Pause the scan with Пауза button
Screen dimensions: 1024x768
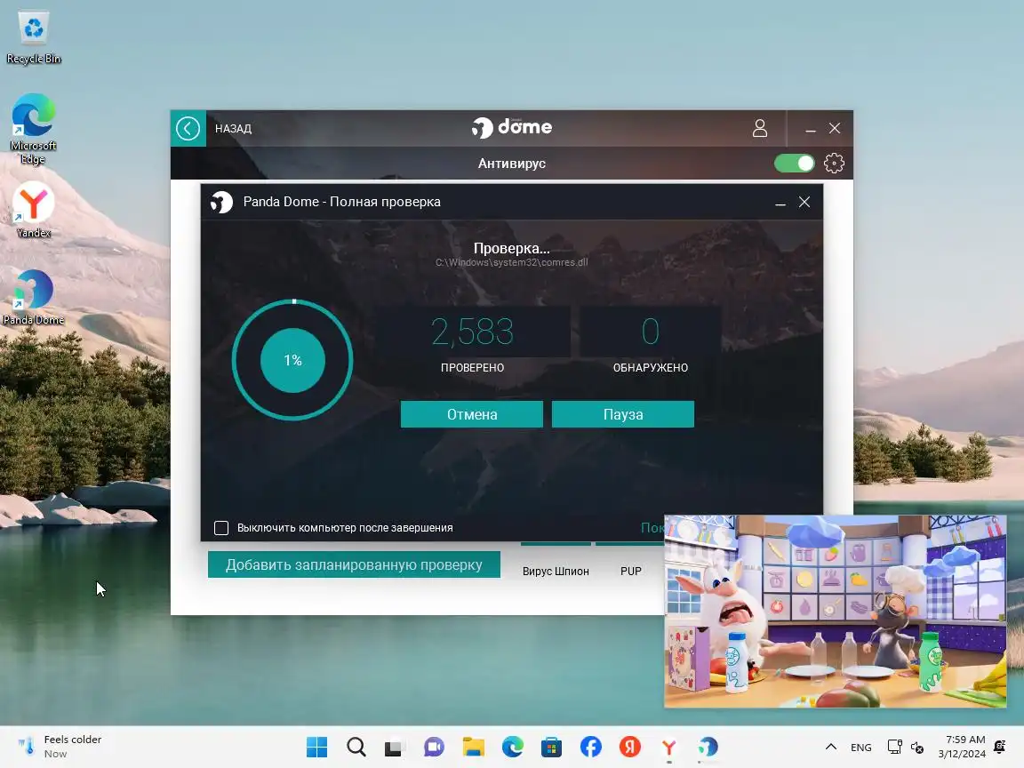[622, 414]
